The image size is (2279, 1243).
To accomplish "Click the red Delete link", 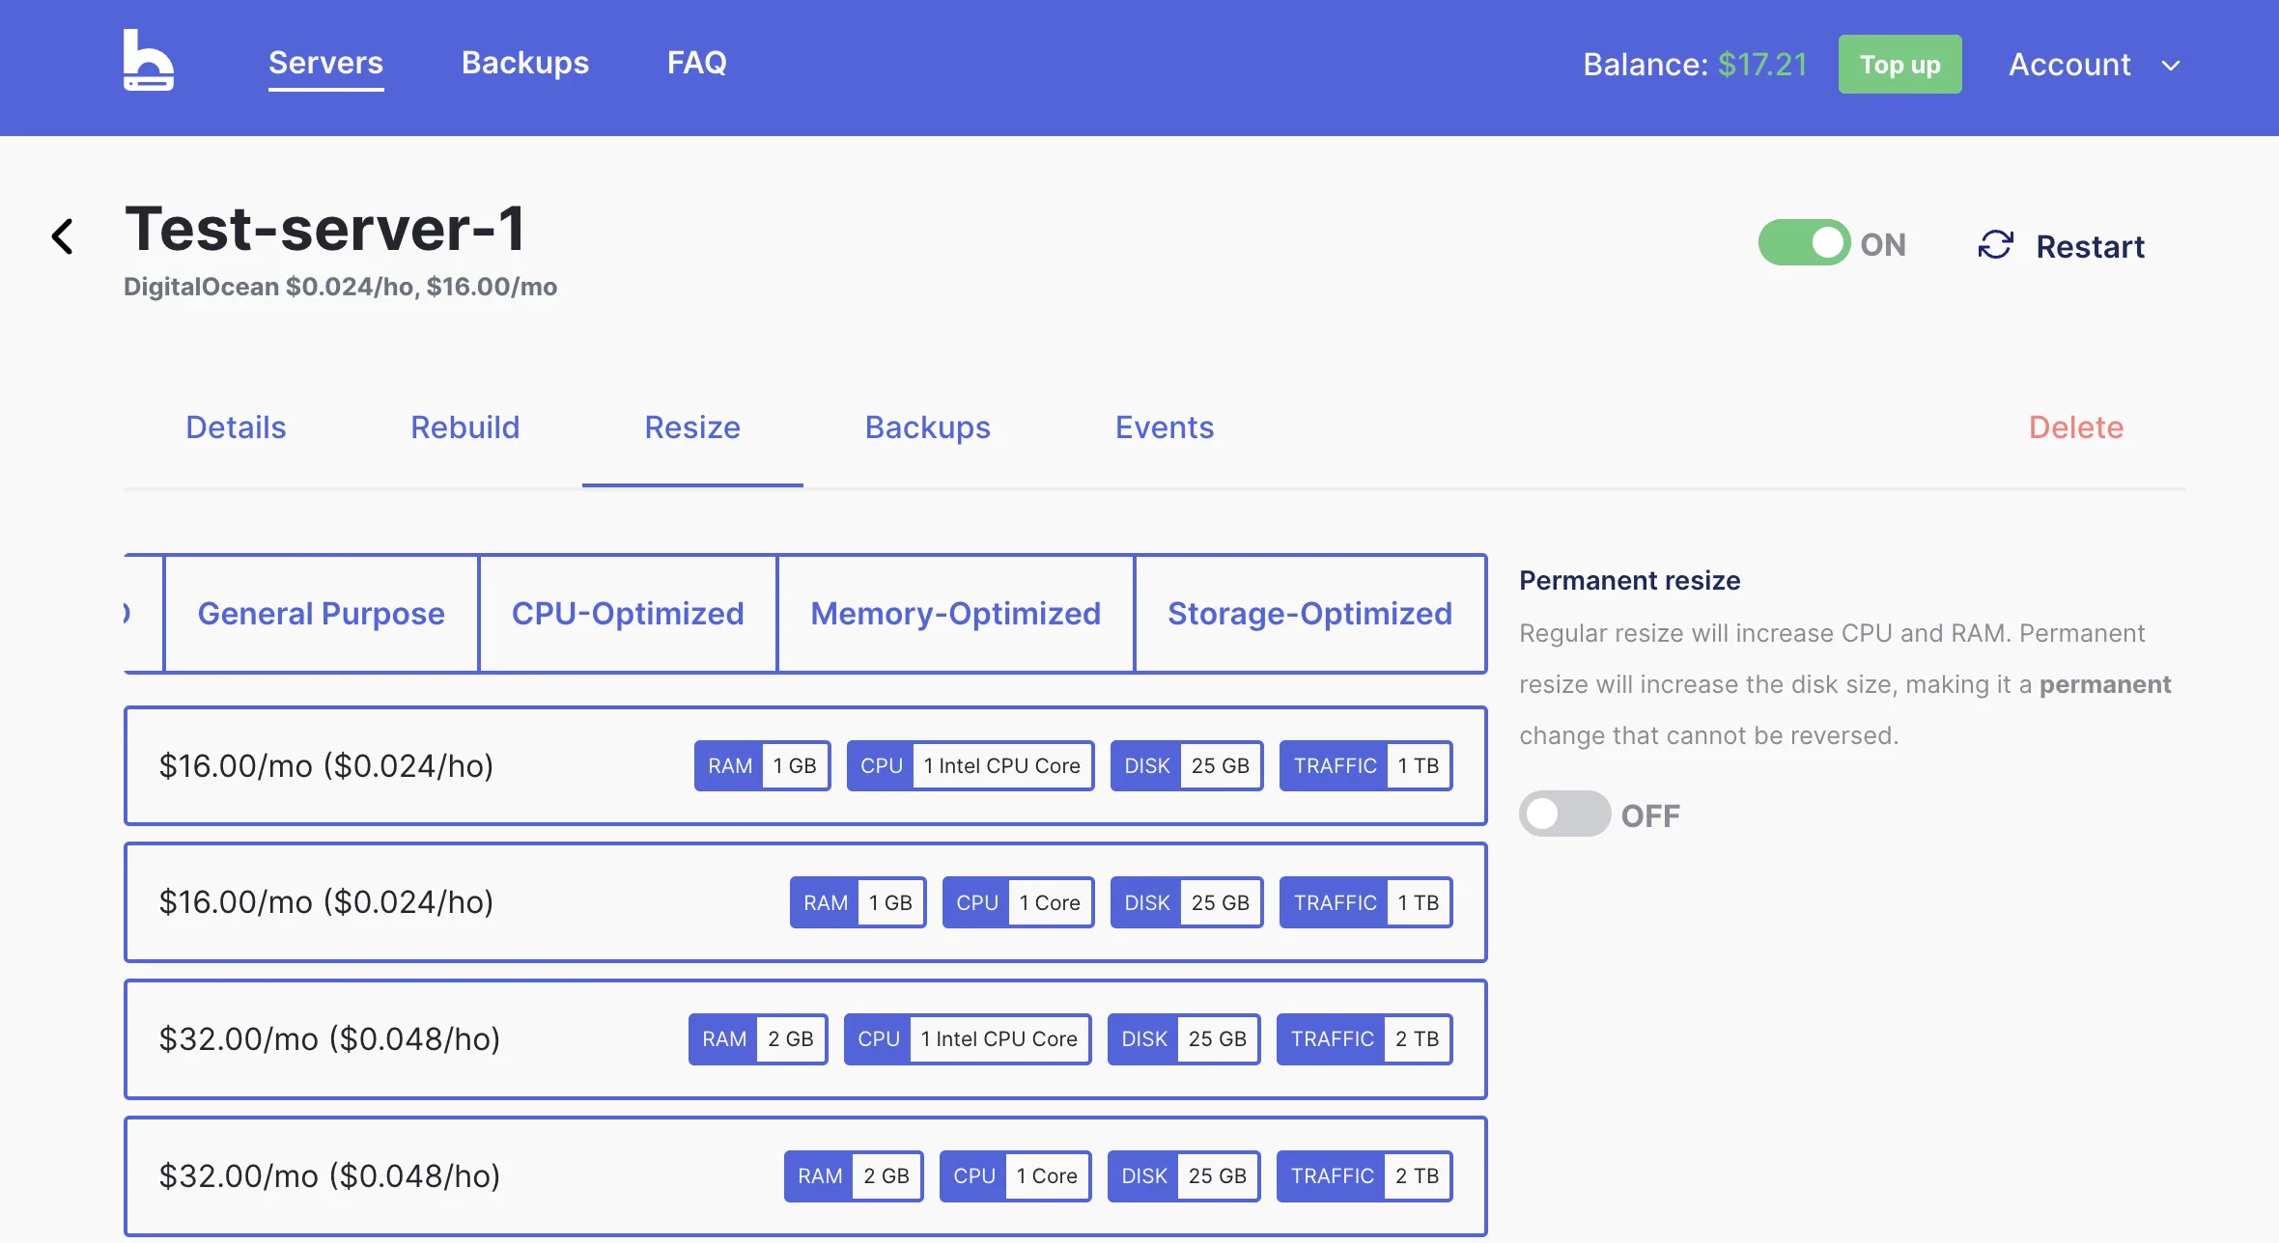I will (x=2075, y=428).
